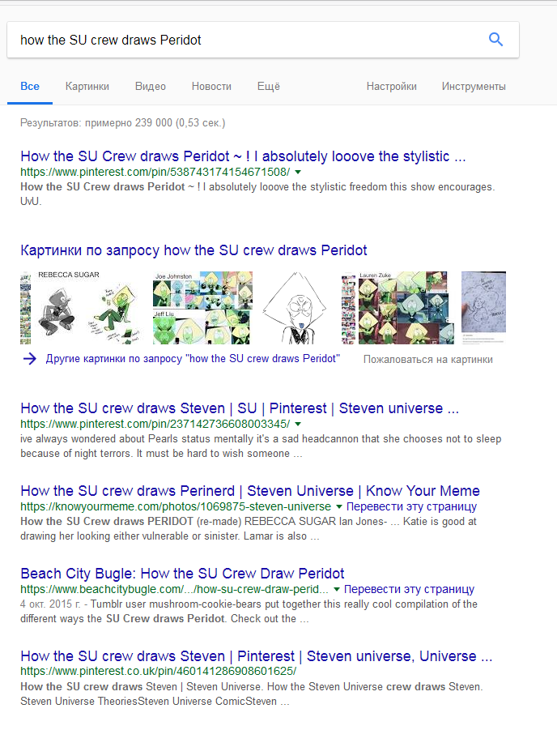Open the line-art Peridot sketch thumbnail
The height and width of the screenshot is (730, 557).
point(294,308)
